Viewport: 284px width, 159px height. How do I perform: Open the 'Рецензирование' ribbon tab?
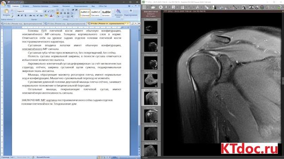81,6
